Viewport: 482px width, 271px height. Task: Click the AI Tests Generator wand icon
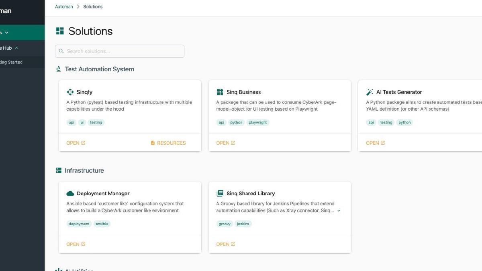point(370,92)
